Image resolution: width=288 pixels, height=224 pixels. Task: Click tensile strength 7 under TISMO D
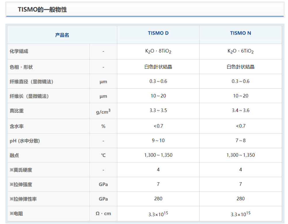coord(158,184)
